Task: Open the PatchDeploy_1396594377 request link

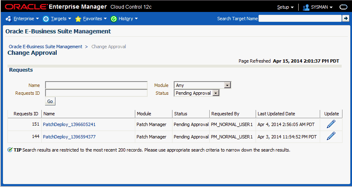Action: coord(69,137)
